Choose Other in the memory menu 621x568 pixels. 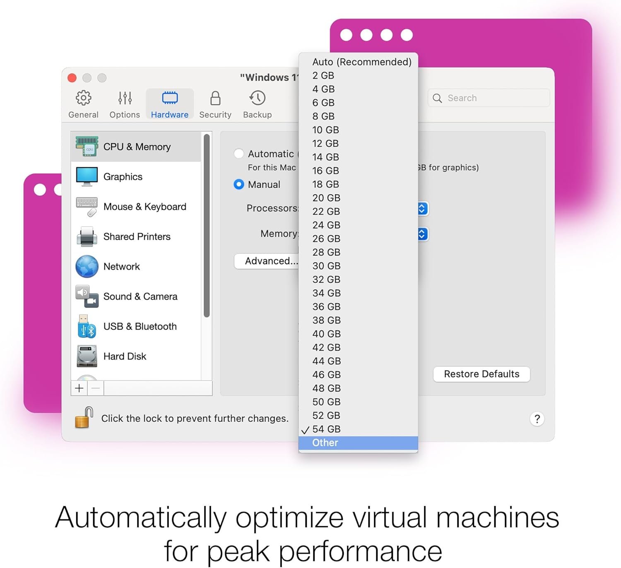click(x=325, y=443)
